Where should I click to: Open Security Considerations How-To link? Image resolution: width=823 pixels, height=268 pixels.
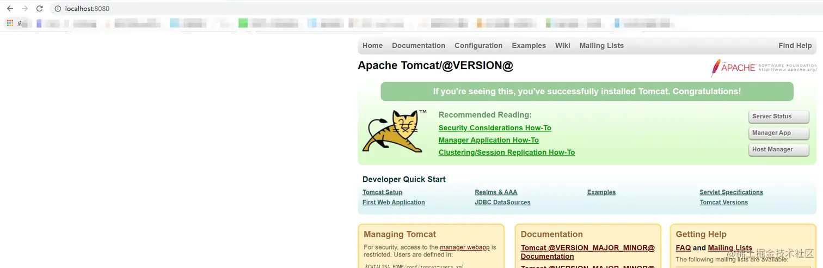tap(495, 128)
